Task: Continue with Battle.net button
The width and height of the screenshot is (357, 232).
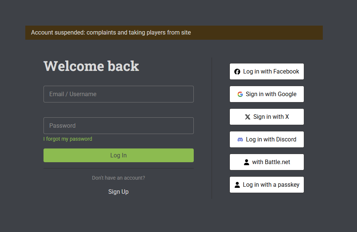Action: pyautogui.click(x=267, y=162)
